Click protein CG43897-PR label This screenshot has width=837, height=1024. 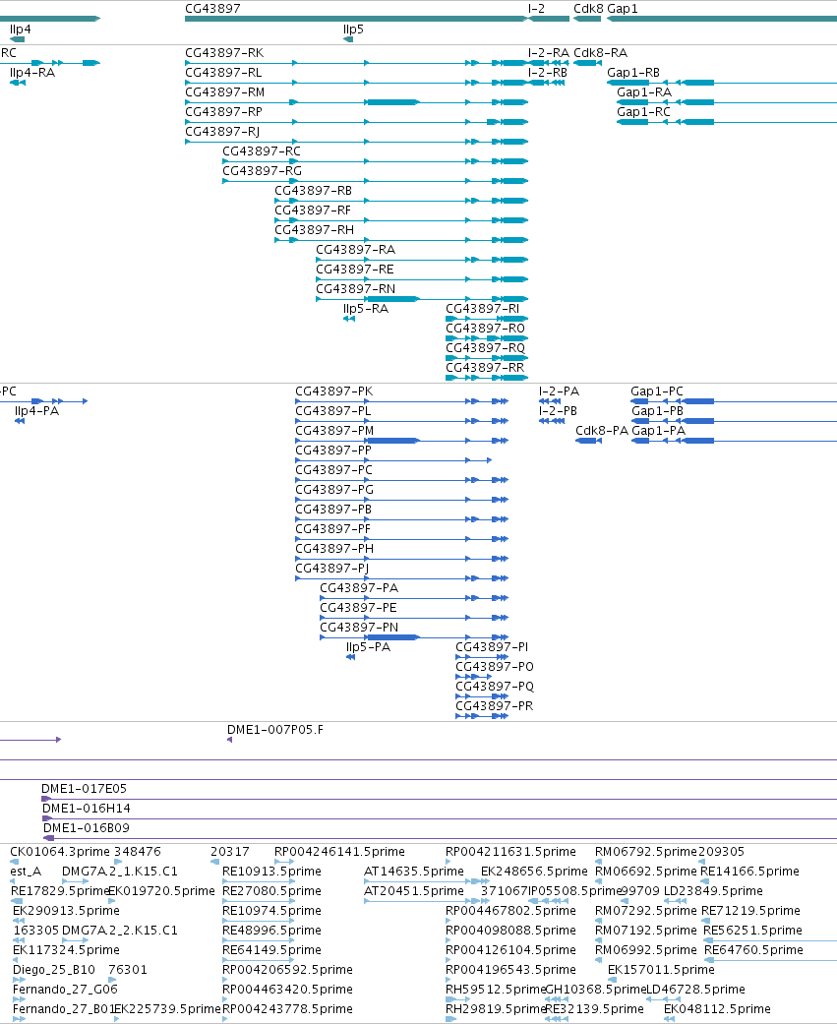click(x=495, y=705)
